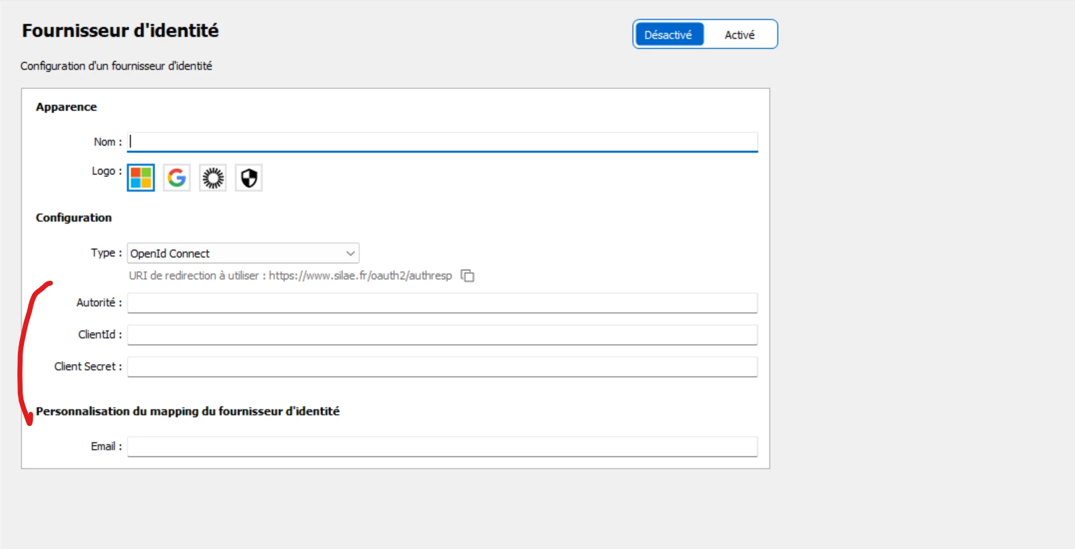Enable the provider with Activé
Viewport: 1075px width, 549px height.
739,35
